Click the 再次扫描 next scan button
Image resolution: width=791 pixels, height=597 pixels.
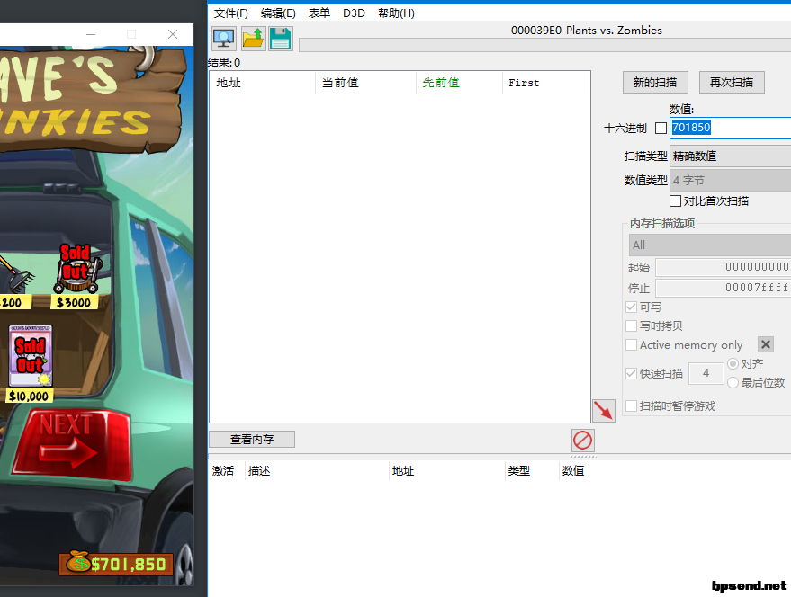732,82
